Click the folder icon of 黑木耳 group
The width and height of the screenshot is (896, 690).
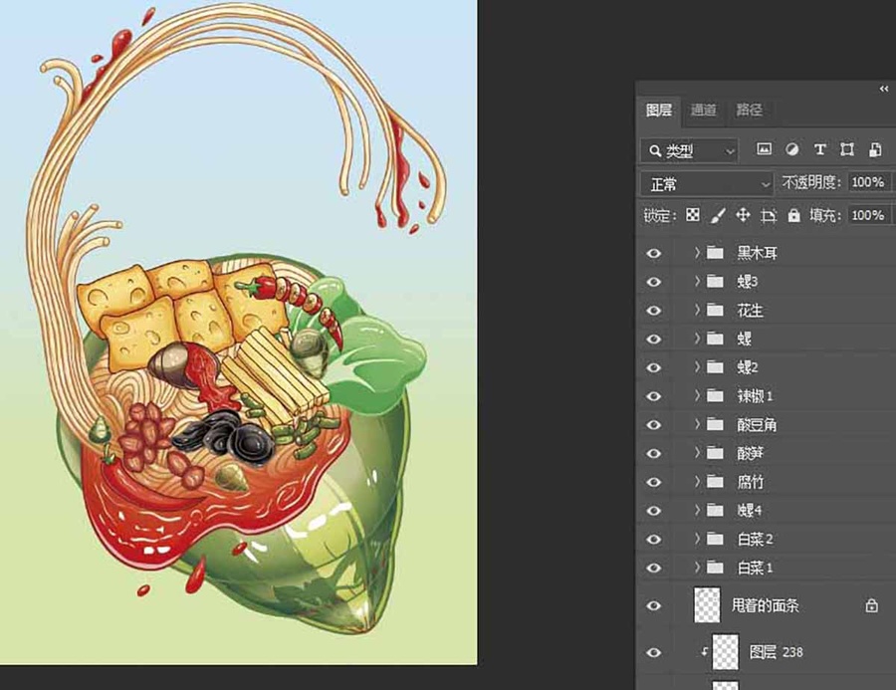(715, 252)
